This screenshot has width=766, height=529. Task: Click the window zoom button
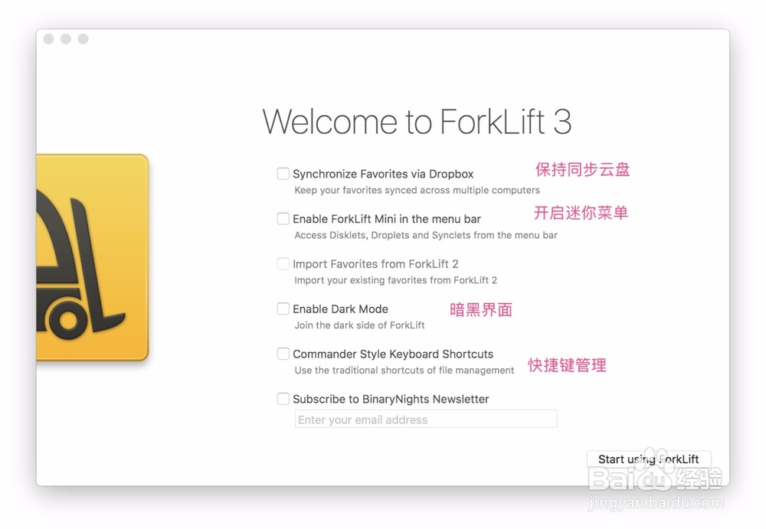pyautogui.click(x=83, y=38)
